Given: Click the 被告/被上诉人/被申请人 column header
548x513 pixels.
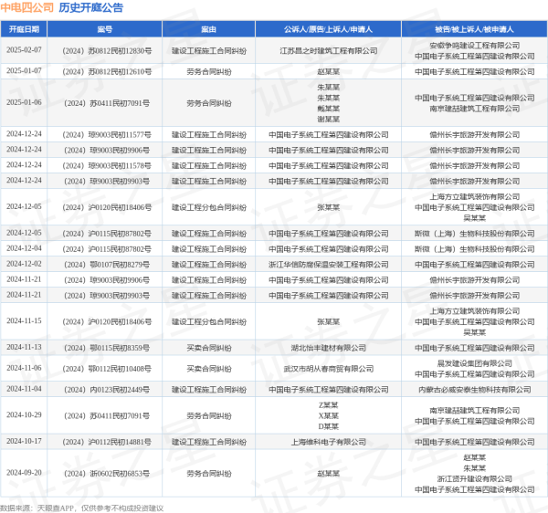Looking at the screenshot, I should tap(474, 29).
